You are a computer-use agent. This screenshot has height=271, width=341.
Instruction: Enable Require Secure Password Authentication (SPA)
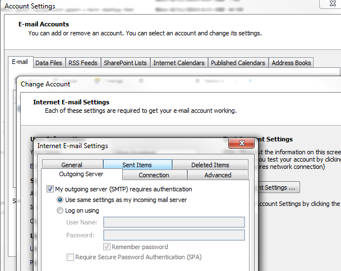71,258
